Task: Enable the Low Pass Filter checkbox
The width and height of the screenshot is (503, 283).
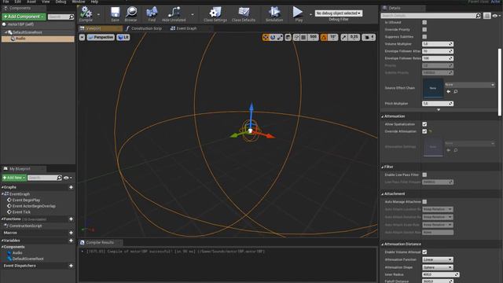Action: [424, 175]
